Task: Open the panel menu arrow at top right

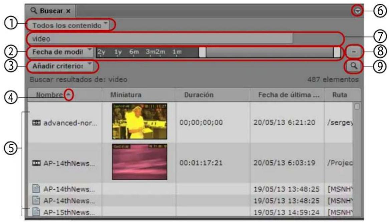Action: coord(357,11)
